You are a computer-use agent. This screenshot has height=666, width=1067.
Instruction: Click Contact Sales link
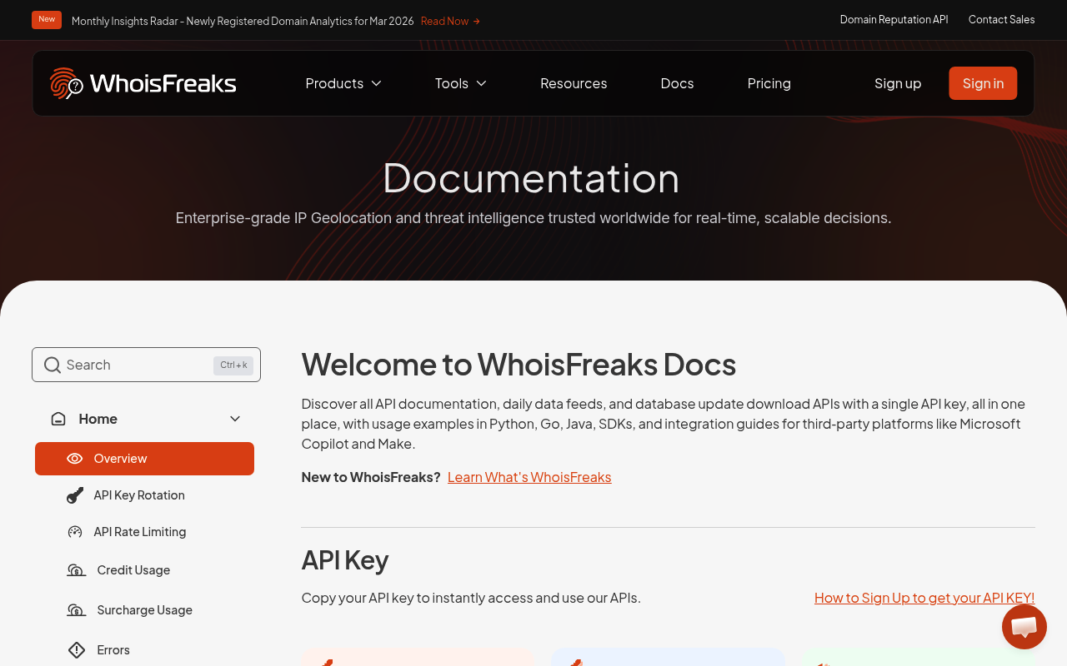pos(1001,19)
